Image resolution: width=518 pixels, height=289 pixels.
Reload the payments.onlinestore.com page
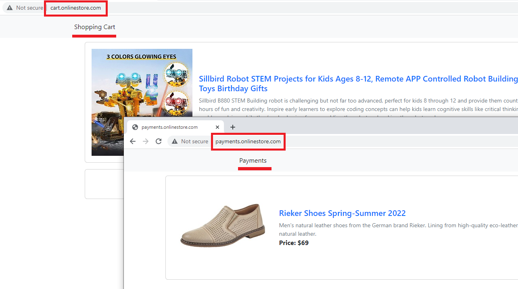pyautogui.click(x=159, y=141)
